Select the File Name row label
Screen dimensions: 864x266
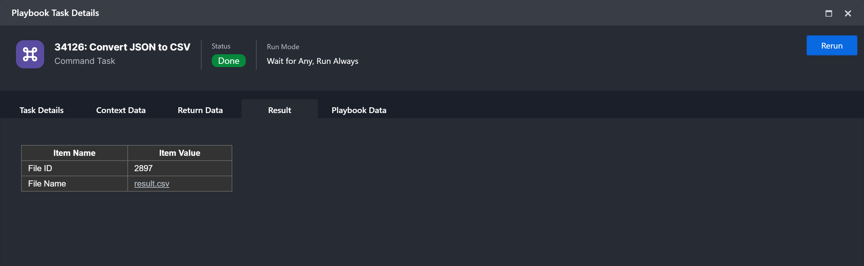click(47, 184)
